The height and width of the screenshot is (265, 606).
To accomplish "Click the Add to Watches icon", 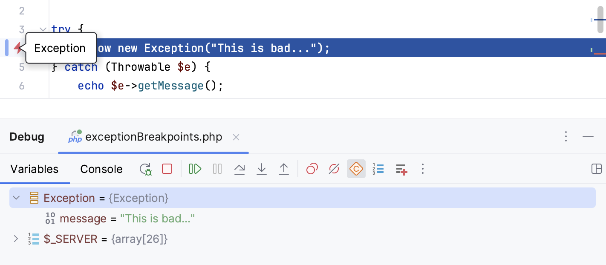I will click(x=401, y=169).
